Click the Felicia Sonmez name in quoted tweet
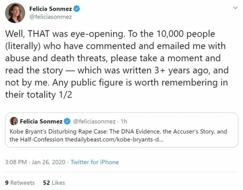243x190 pixels. tap(41, 121)
